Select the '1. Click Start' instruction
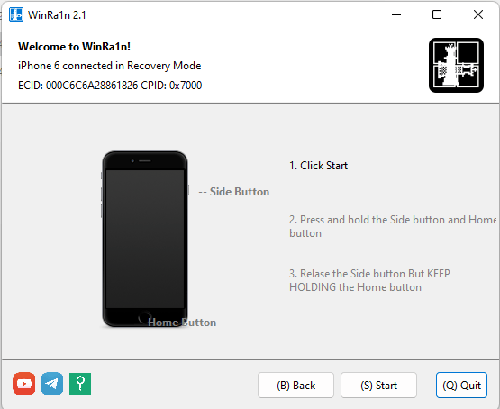This screenshot has height=409, width=500. coord(318,166)
